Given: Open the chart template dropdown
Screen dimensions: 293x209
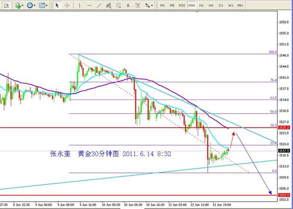Looking at the screenshot, I should pos(47,6).
